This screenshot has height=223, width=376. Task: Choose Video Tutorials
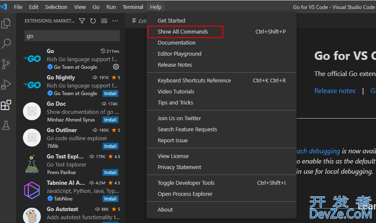[x=221, y=92]
